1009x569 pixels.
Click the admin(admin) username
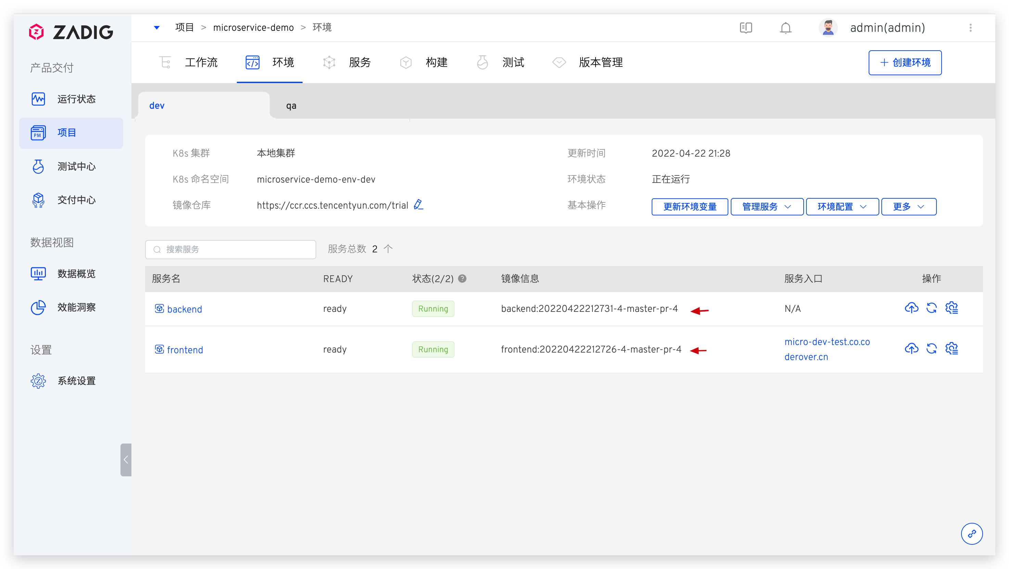pos(887,28)
